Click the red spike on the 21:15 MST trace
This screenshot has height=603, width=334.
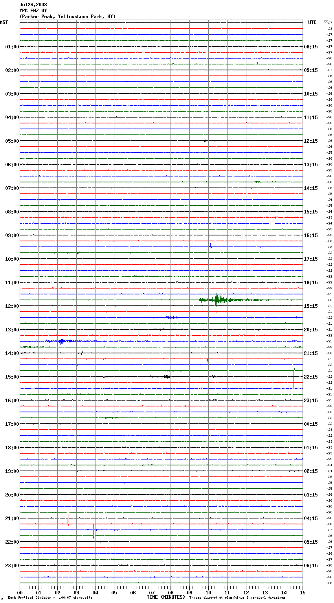pyautogui.click(x=68, y=521)
